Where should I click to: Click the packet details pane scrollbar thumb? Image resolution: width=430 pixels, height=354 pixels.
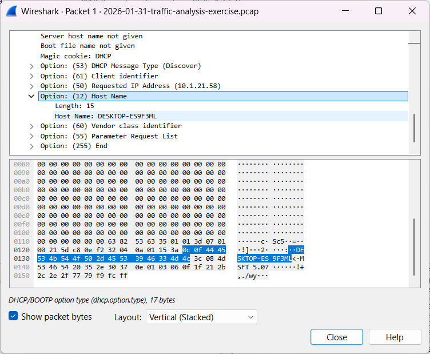click(414, 128)
